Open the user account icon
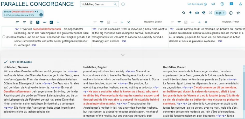 (241, 4)
